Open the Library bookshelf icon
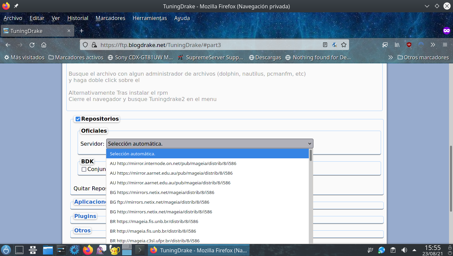 397,45
